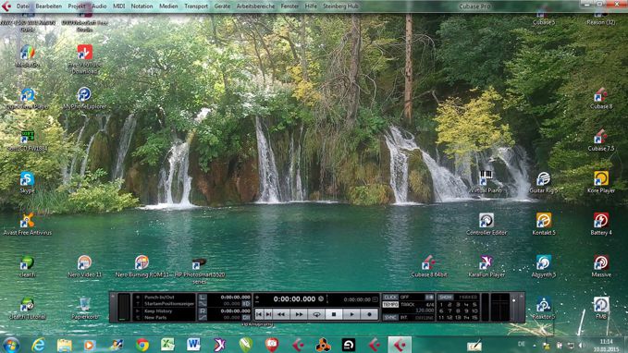Click Rewind button on transport panel
This screenshot has height=353, width=628.
click(x=281, y=314)
